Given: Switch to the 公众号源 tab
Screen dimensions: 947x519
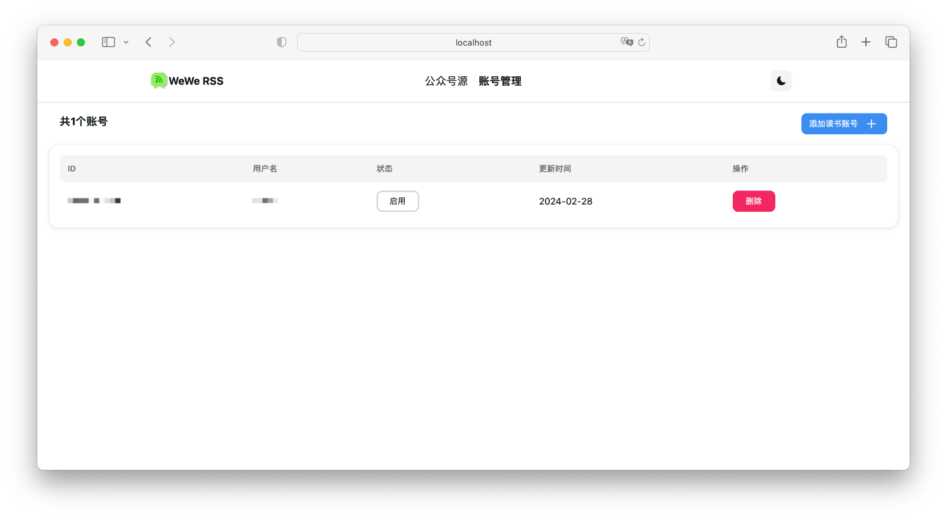Looking at the screenshot, I should (x=446, y=81).
